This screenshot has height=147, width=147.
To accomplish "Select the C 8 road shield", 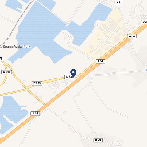I will point(118,2).
